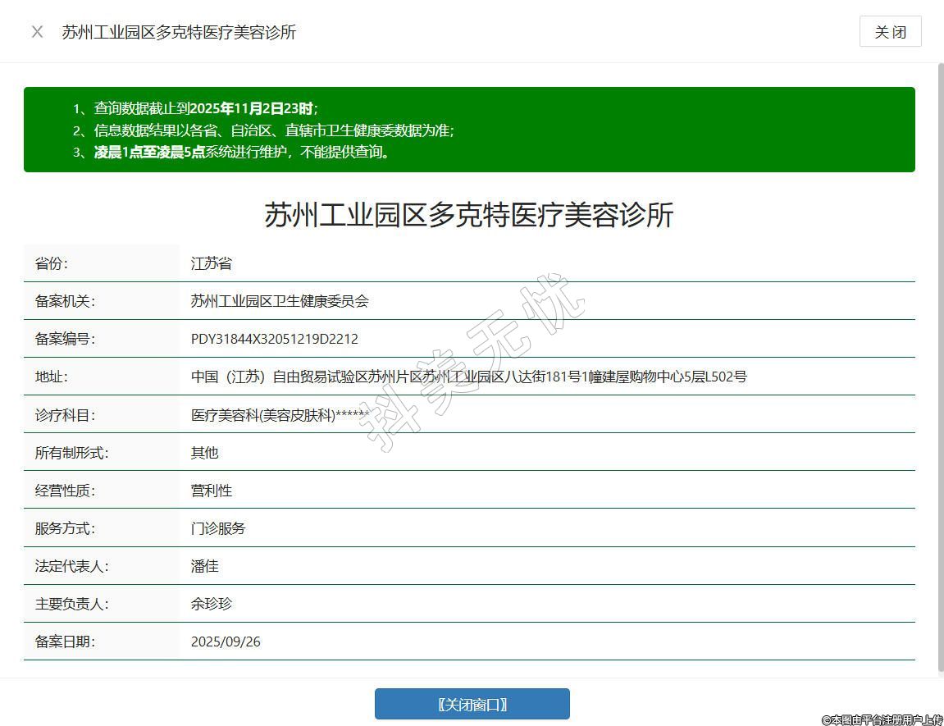Click the X icon beside the dialog title

point(37,32)
